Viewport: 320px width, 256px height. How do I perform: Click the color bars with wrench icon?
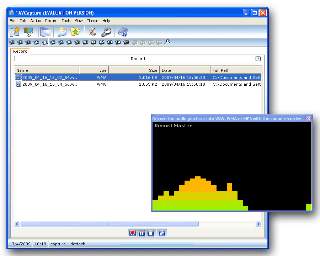pos(28,32)
